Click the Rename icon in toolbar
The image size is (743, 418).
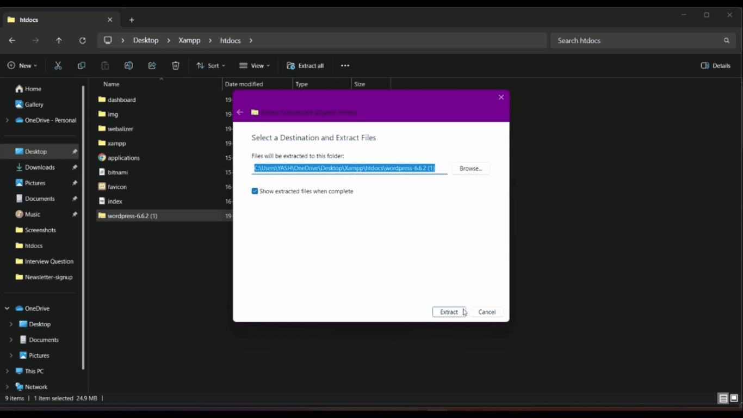[x=128, y=65]
